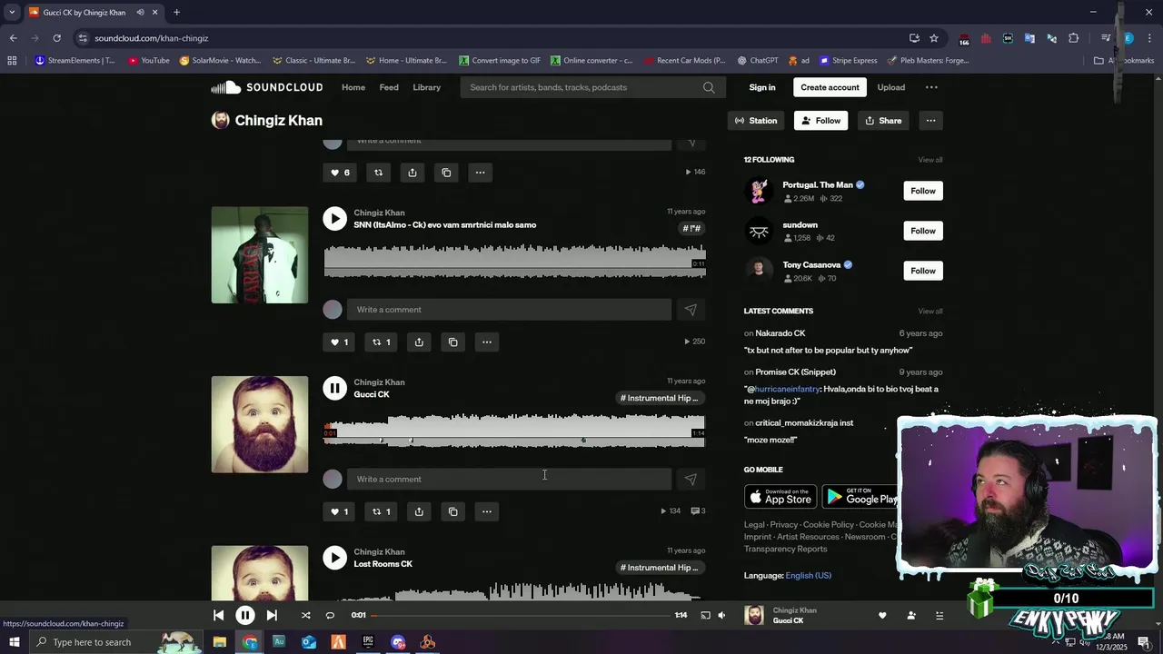
Task: Like the Gucci CK track in the list
Action: point(339,511)
